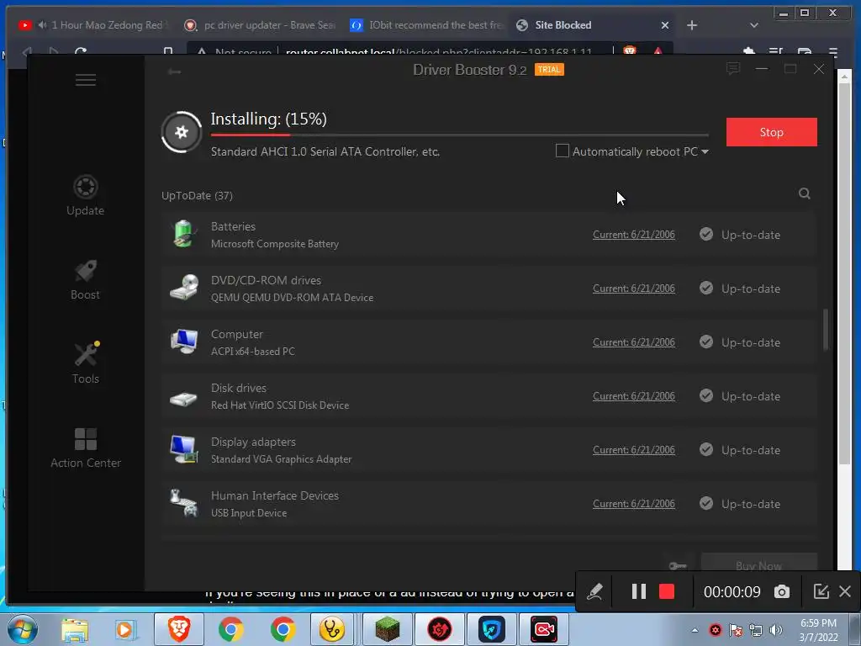Screen dimensions: 861x646
Task: Click the Computer device icon
Action: coord(184,342)
